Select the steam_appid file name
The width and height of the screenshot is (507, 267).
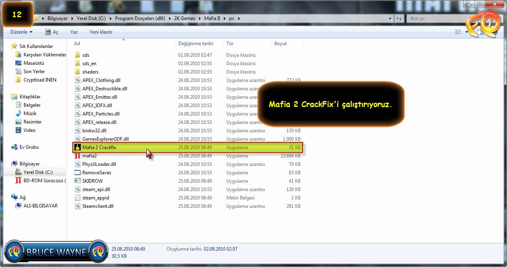96,198
